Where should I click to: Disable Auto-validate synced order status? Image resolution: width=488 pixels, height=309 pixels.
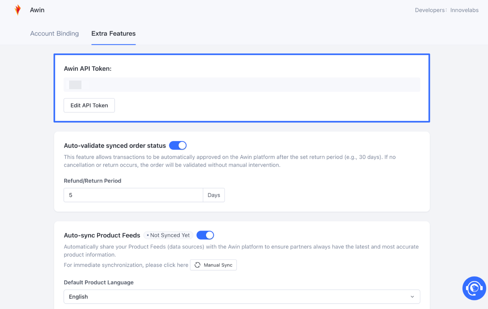point(178,146)
